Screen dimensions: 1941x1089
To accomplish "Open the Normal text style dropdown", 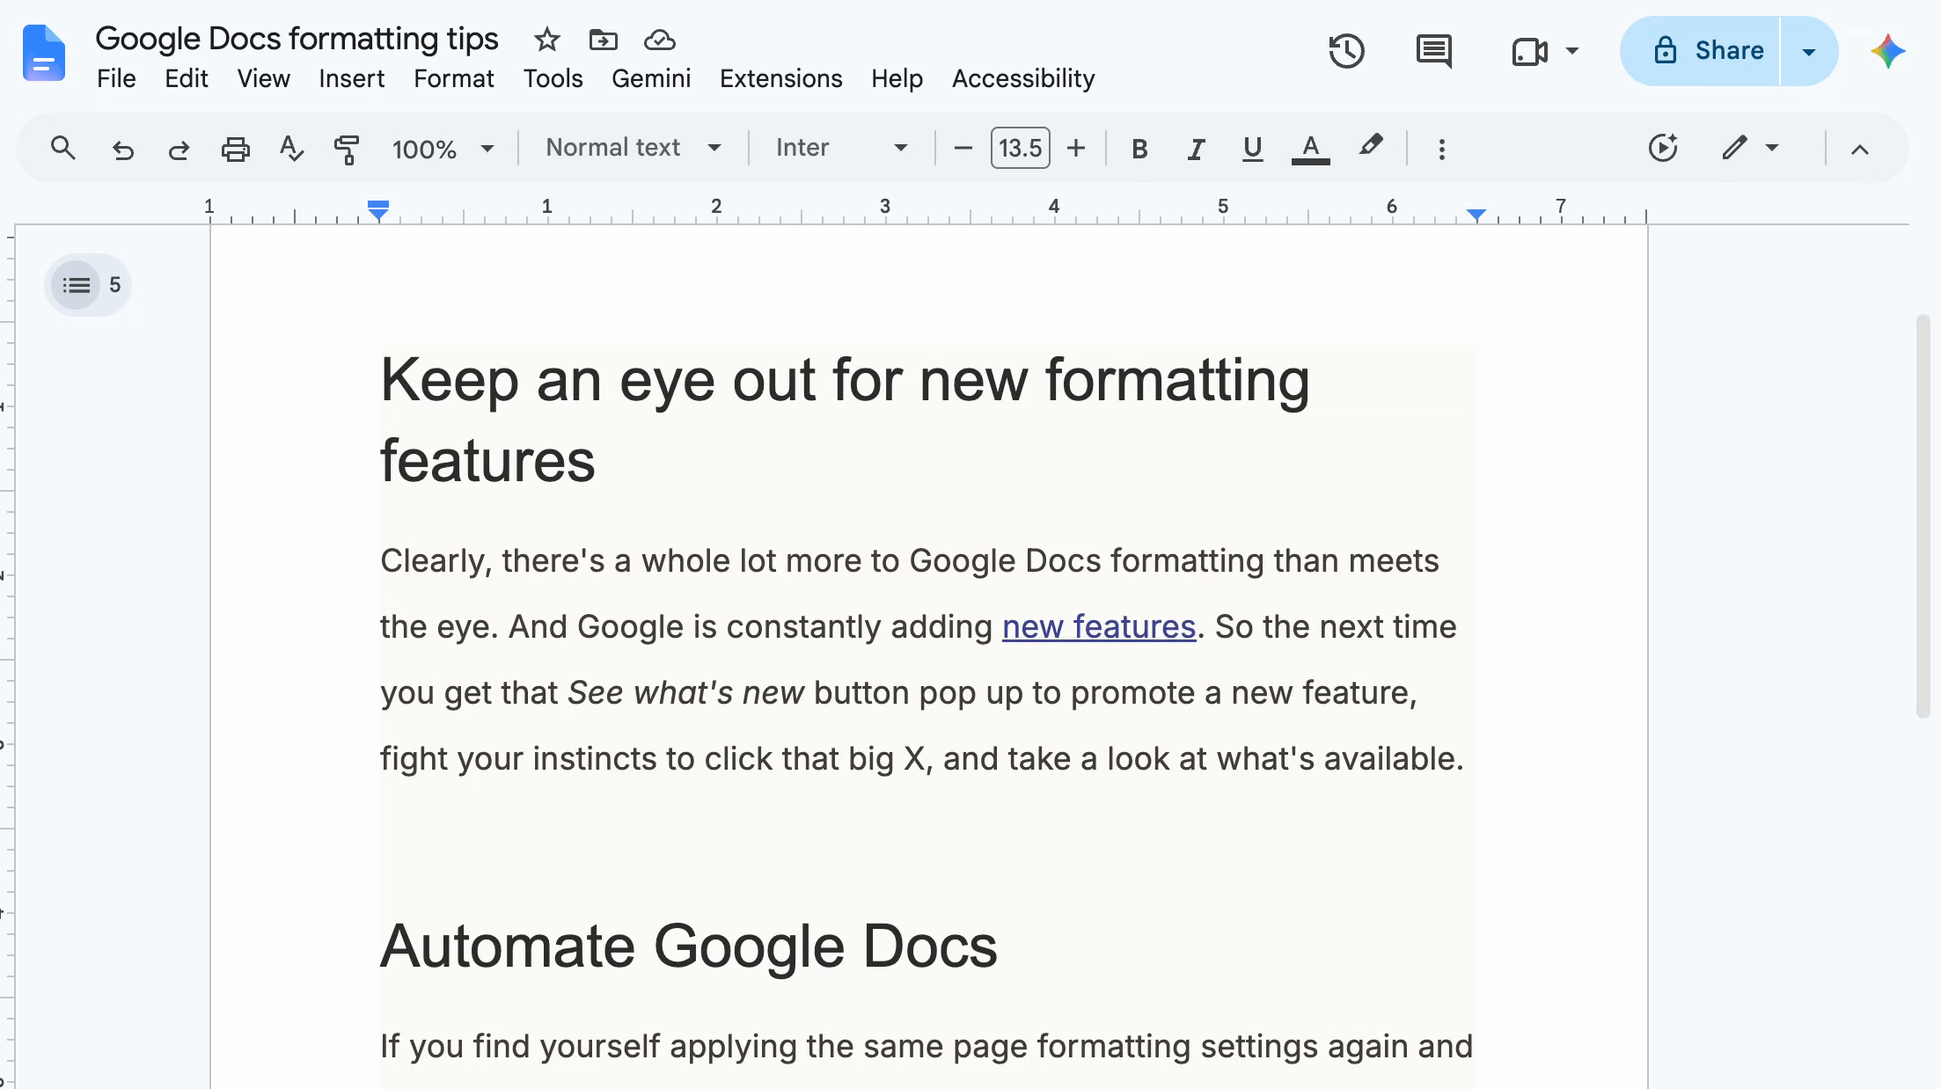I will pos(634,148).
